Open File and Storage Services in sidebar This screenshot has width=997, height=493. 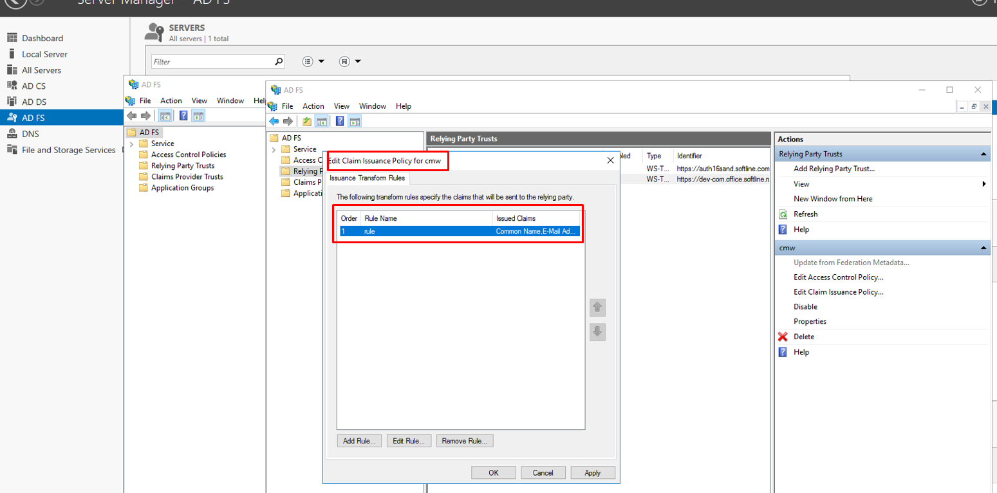click(68, 150)
